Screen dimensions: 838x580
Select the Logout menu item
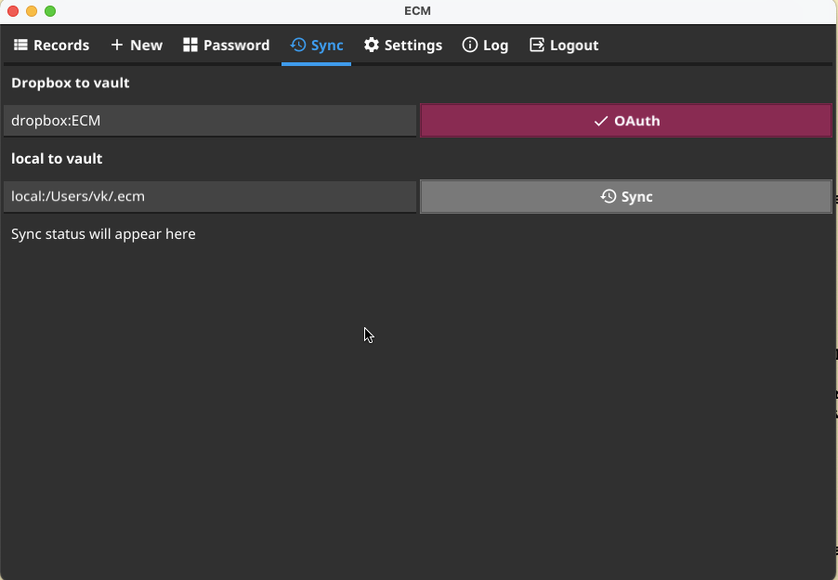[564, 45]
